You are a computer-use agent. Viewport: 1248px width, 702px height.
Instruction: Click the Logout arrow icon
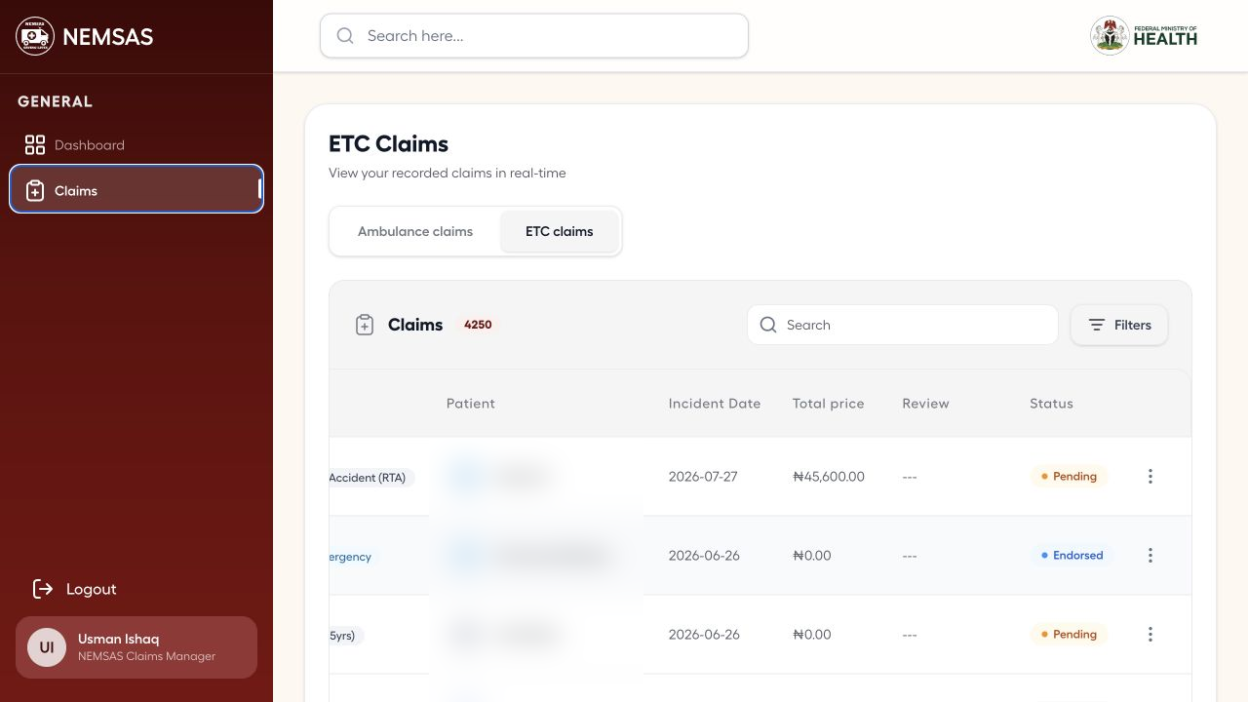tap(43, 589)
